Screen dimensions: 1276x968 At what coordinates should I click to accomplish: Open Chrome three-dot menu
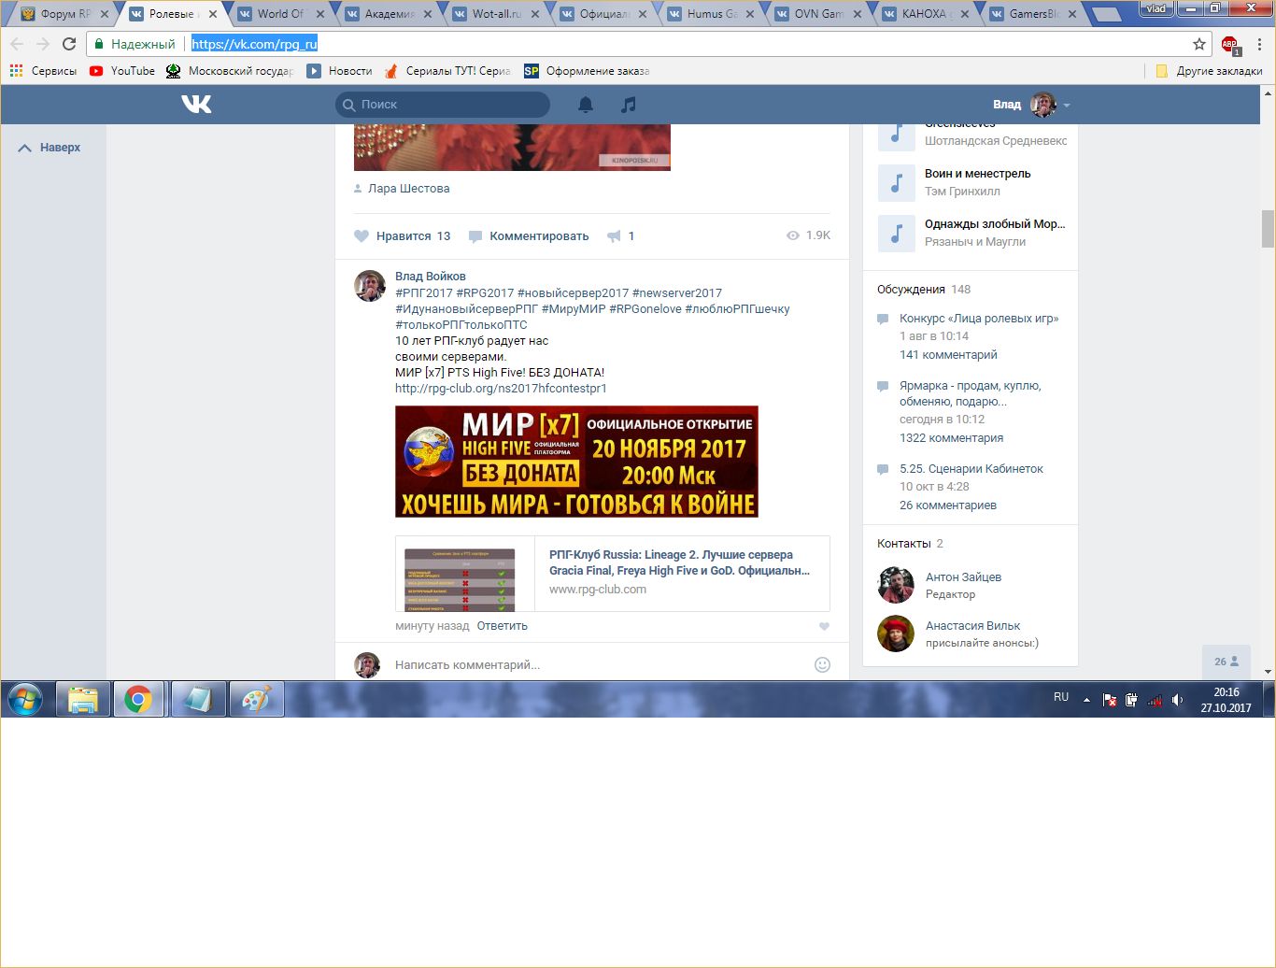(x=1259, y=44)
